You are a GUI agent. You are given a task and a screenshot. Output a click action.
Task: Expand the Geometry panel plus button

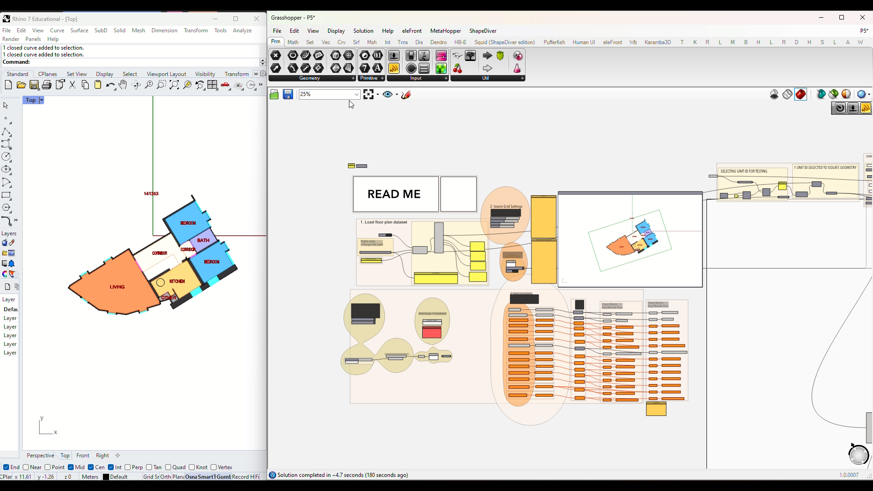coord(353,78)
